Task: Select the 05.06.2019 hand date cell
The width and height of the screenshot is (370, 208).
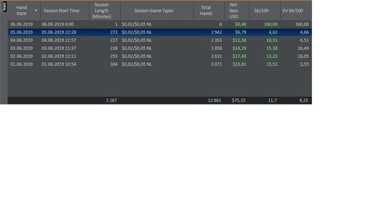Action: pos(22,32)
